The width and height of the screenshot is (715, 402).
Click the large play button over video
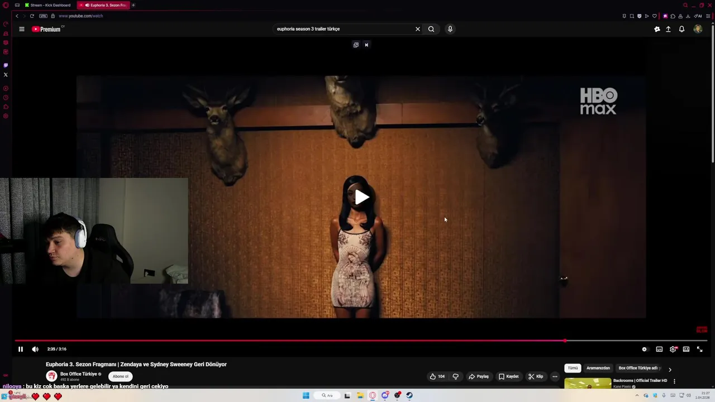tap(361, 197)
